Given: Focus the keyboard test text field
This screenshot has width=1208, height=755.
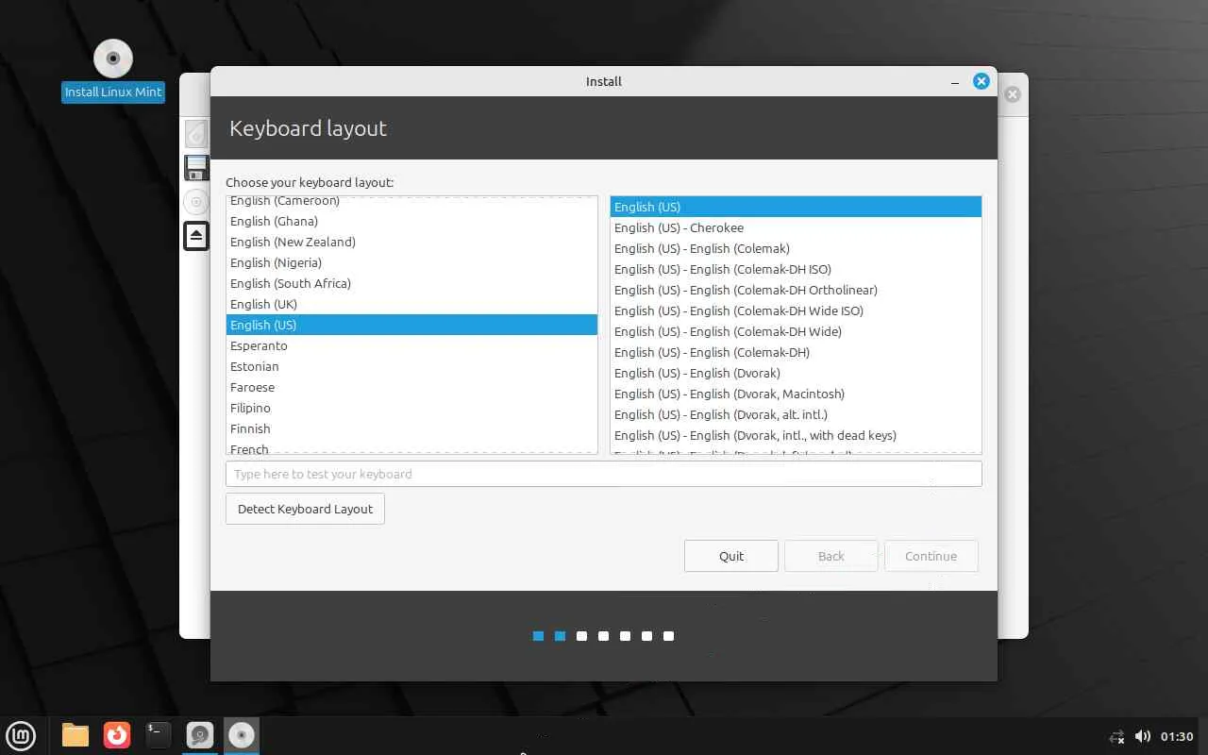Looking at the screenshot, I should click(604, 474).
